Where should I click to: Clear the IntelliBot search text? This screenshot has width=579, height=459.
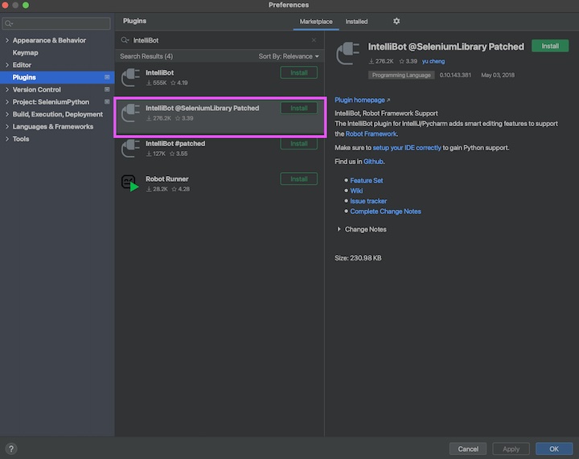[314, 40]
